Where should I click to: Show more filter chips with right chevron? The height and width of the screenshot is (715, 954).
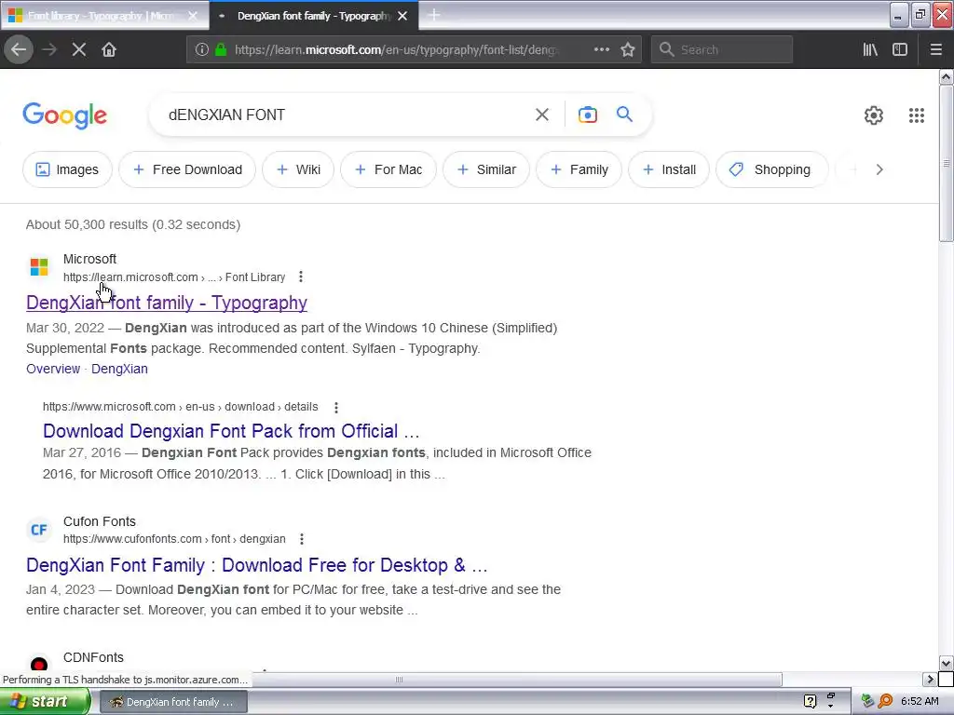click(879, 169)
